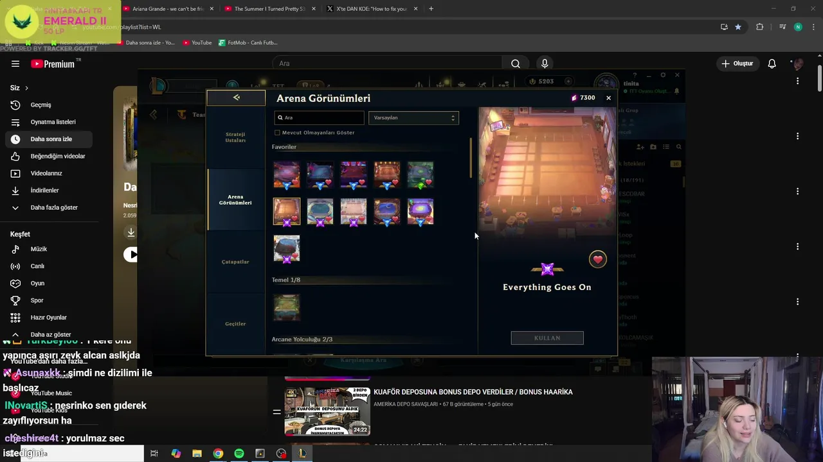823x462 pixels.
Task: Open KUAFÖR DEPOSUNA BONUS DEPO video title
Action: (x=473, y=392)
